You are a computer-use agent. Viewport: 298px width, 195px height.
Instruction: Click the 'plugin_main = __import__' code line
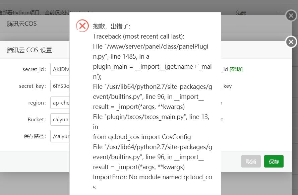coord(152,67)
